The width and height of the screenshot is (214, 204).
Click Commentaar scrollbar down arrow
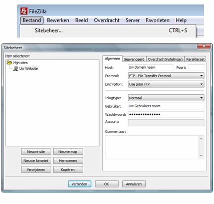pyautogui.click(x=201, y=156)
